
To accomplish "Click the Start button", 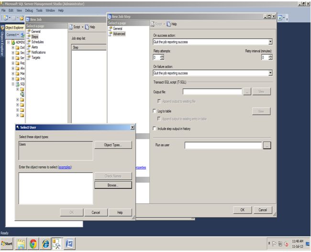I will (7, 243).
